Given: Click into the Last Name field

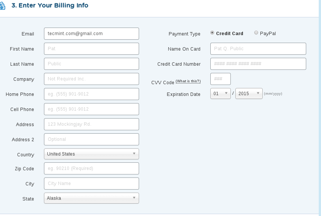Looking at the screenshot, I should click(91, 64).
